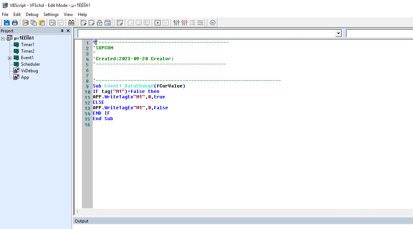Open the View menu
This screenshot has width=413, height=229.
[x=68, y=15]
